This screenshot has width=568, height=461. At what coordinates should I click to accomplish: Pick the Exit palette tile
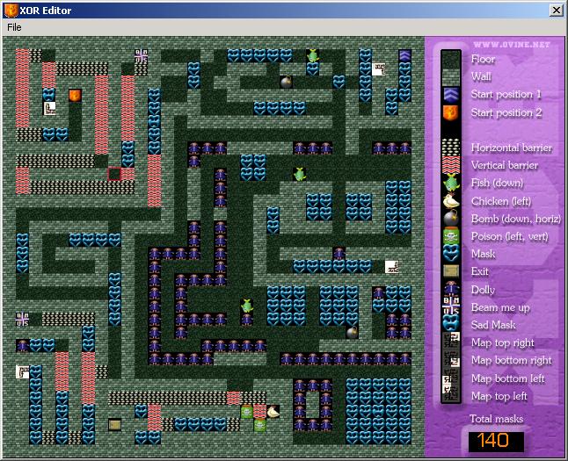[451, 271]
